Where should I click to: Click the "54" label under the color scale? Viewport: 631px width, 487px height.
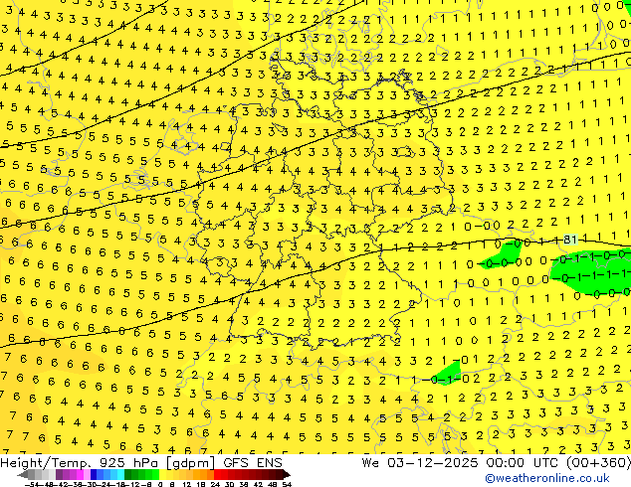287,484
